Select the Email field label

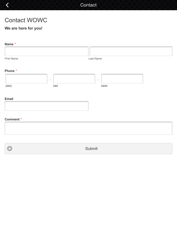pyautogui.click(x=9, y=99)
